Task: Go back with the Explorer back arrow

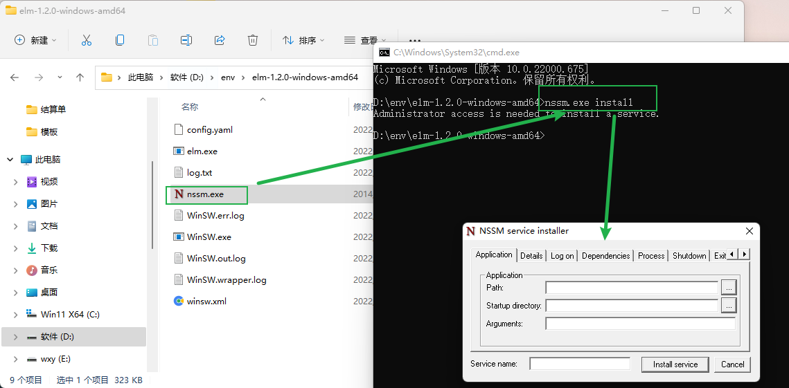Action: tap(15, 77)
